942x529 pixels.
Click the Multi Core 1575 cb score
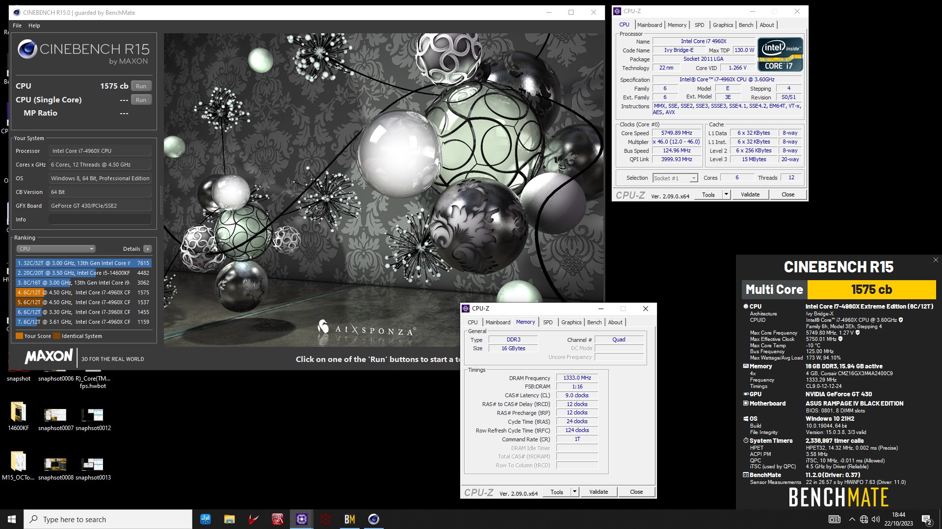point(871,289)
